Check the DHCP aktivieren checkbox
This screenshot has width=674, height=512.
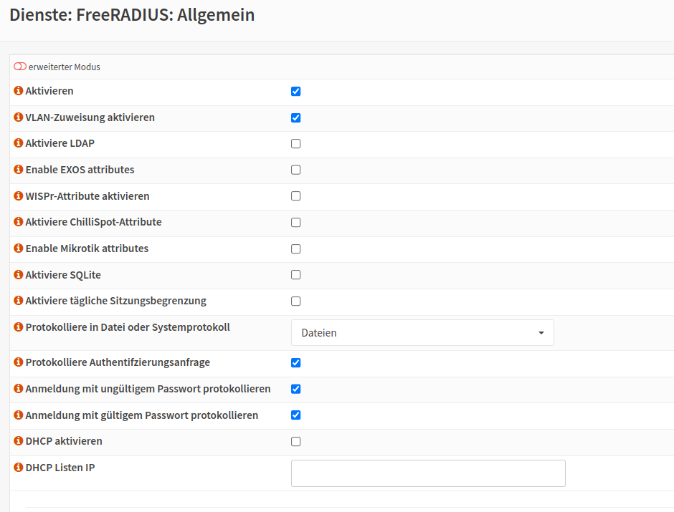(295, 442)
